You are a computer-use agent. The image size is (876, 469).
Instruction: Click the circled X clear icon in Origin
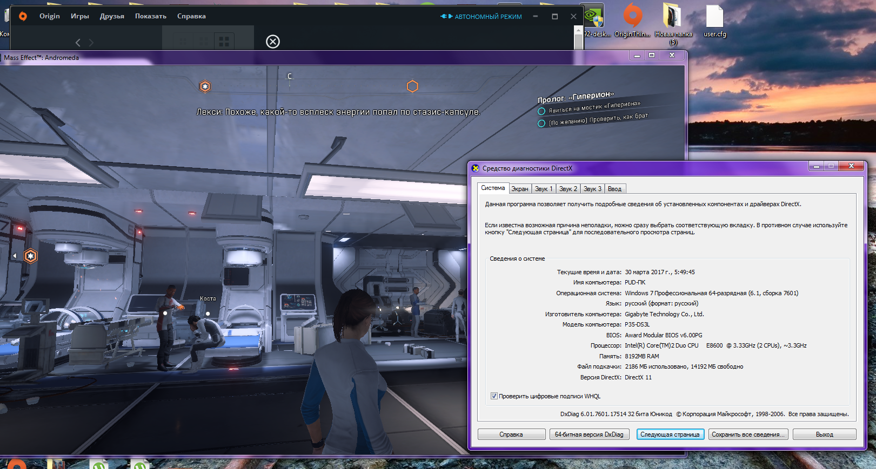click(273, 42)
